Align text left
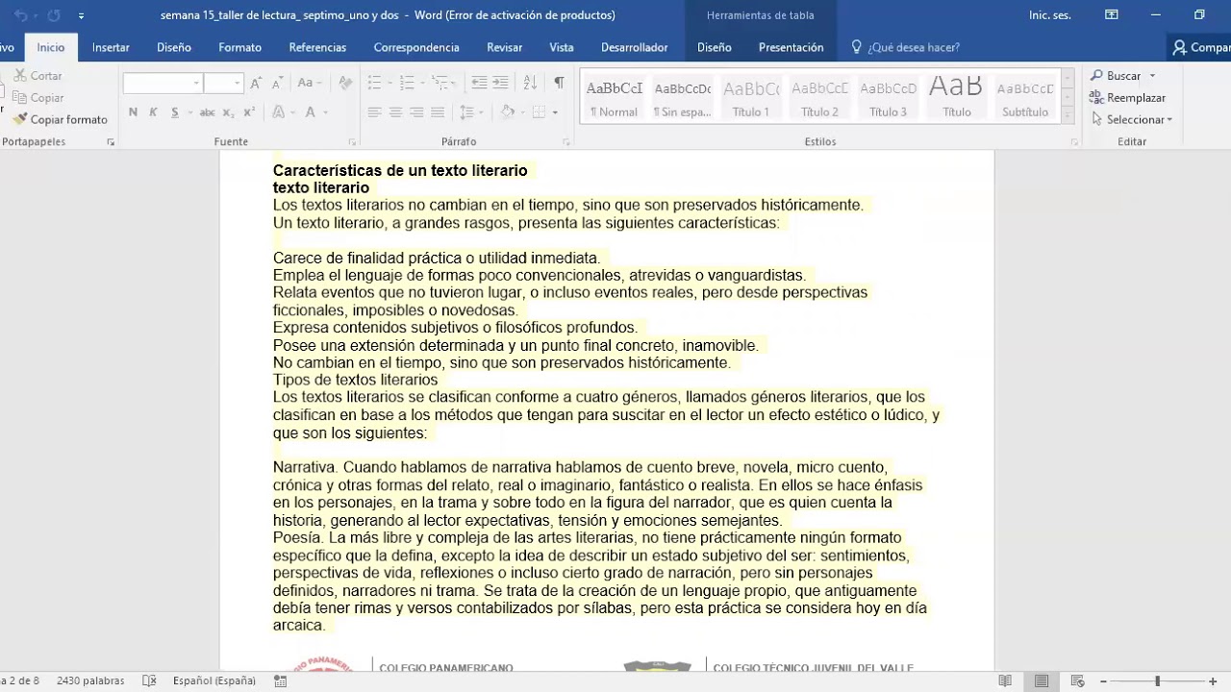Screen dimensions: 1231x692 [x=374, y=112]
